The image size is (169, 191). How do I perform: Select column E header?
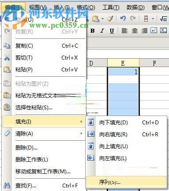point(123,63)
